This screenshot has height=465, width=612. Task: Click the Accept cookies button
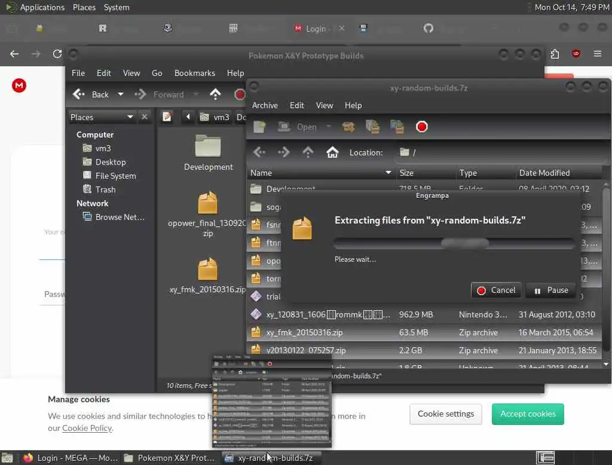pos(528,414)
